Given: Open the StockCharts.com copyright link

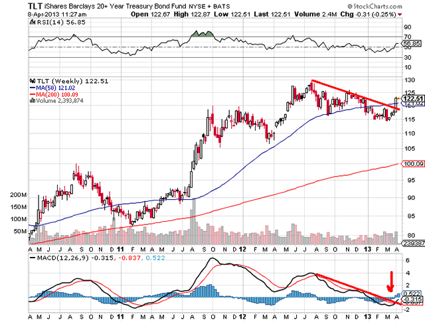Looking at the screenshot, I should [x=375, y=6].
